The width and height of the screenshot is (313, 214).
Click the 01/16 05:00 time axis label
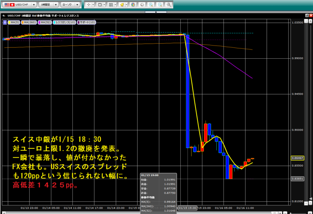[223, 208]
